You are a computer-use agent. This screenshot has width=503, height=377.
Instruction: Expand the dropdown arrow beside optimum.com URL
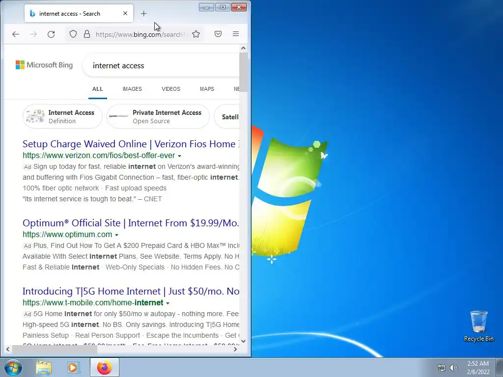(117, 235)
